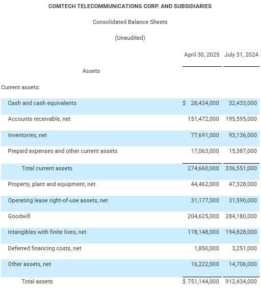Click the Inventories, net row label

coord(28,135)
